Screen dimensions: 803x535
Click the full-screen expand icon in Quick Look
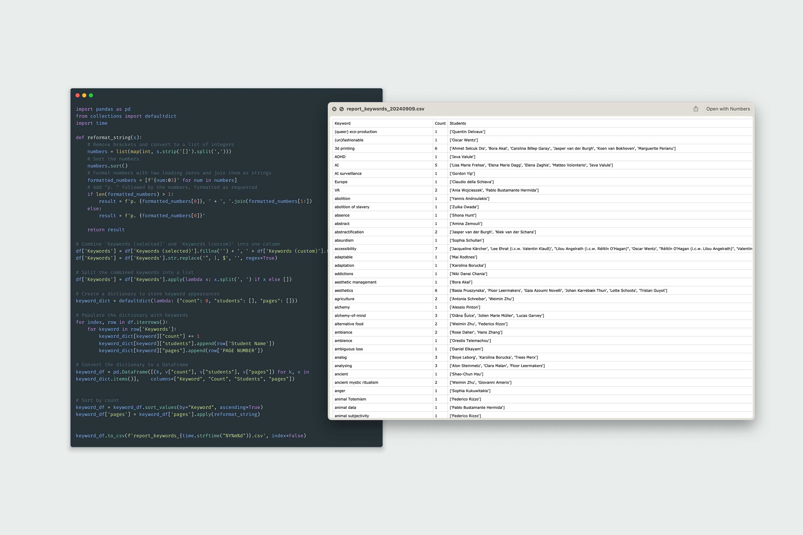pos(341,109)
